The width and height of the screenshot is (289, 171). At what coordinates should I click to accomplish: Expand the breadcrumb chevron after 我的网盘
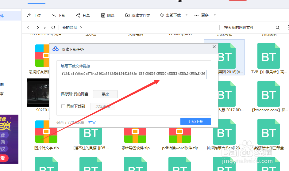(81, 27)
